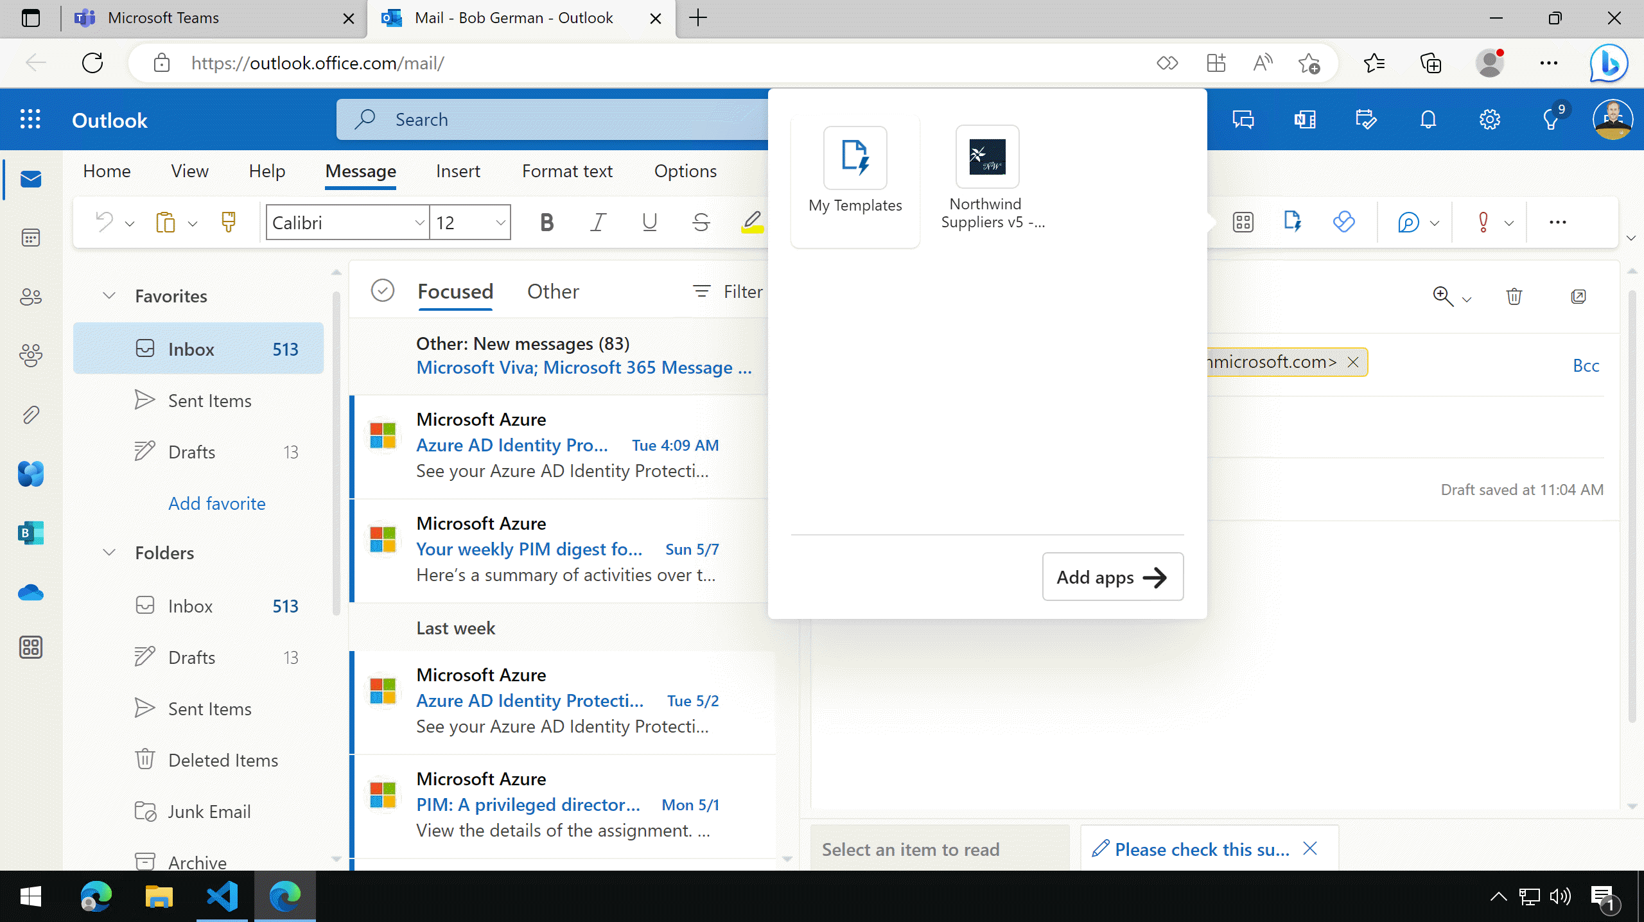
Task: Toggle Italic formatting
Action: (x=598, y=222)
